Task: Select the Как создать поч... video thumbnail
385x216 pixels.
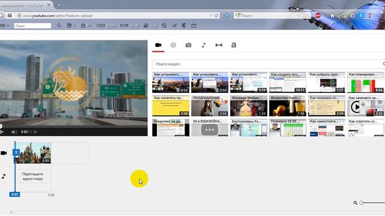Action: click(x=288, y=82)
